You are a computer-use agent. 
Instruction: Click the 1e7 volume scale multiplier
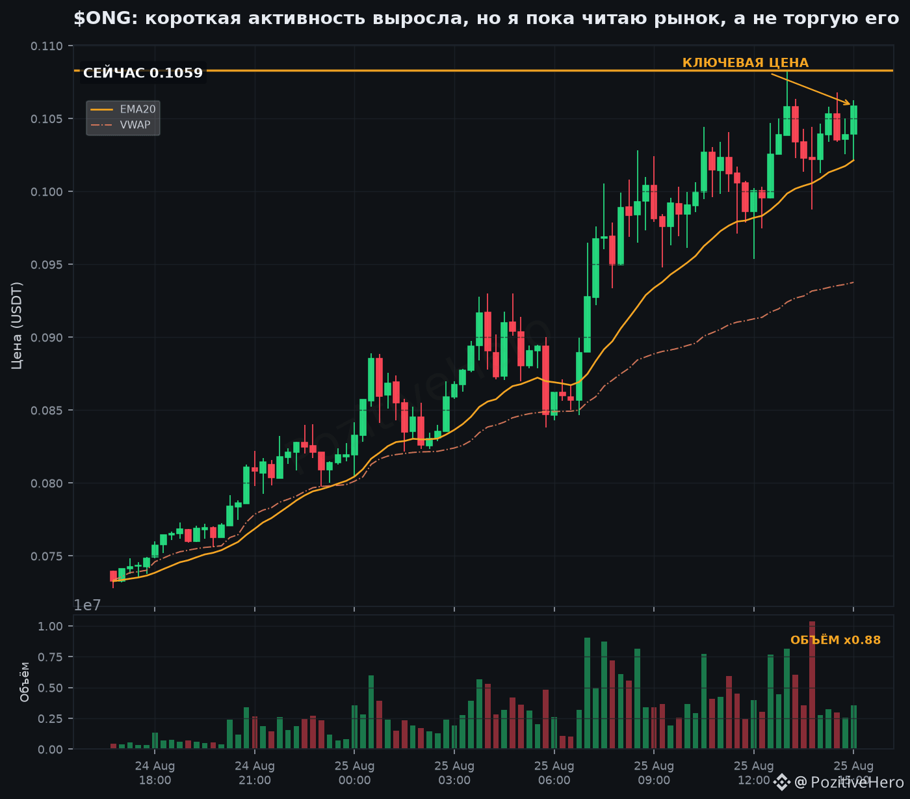(87, 605)
